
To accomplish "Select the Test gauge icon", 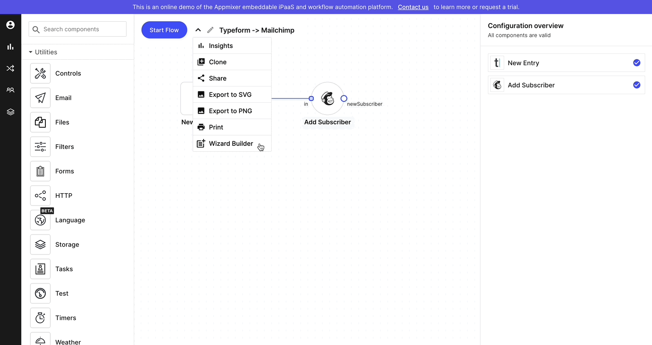I will click(x=40, y=293).
